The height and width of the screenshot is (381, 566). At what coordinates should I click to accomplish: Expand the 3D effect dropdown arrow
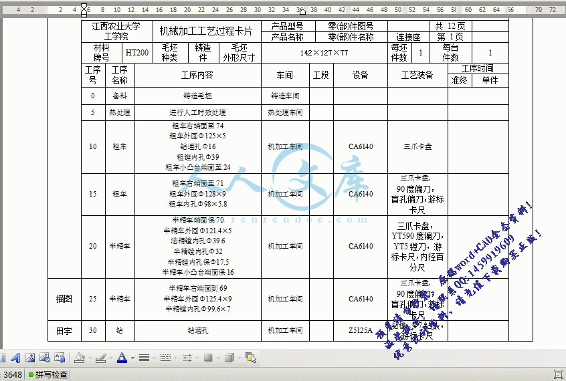coord(239,358)
